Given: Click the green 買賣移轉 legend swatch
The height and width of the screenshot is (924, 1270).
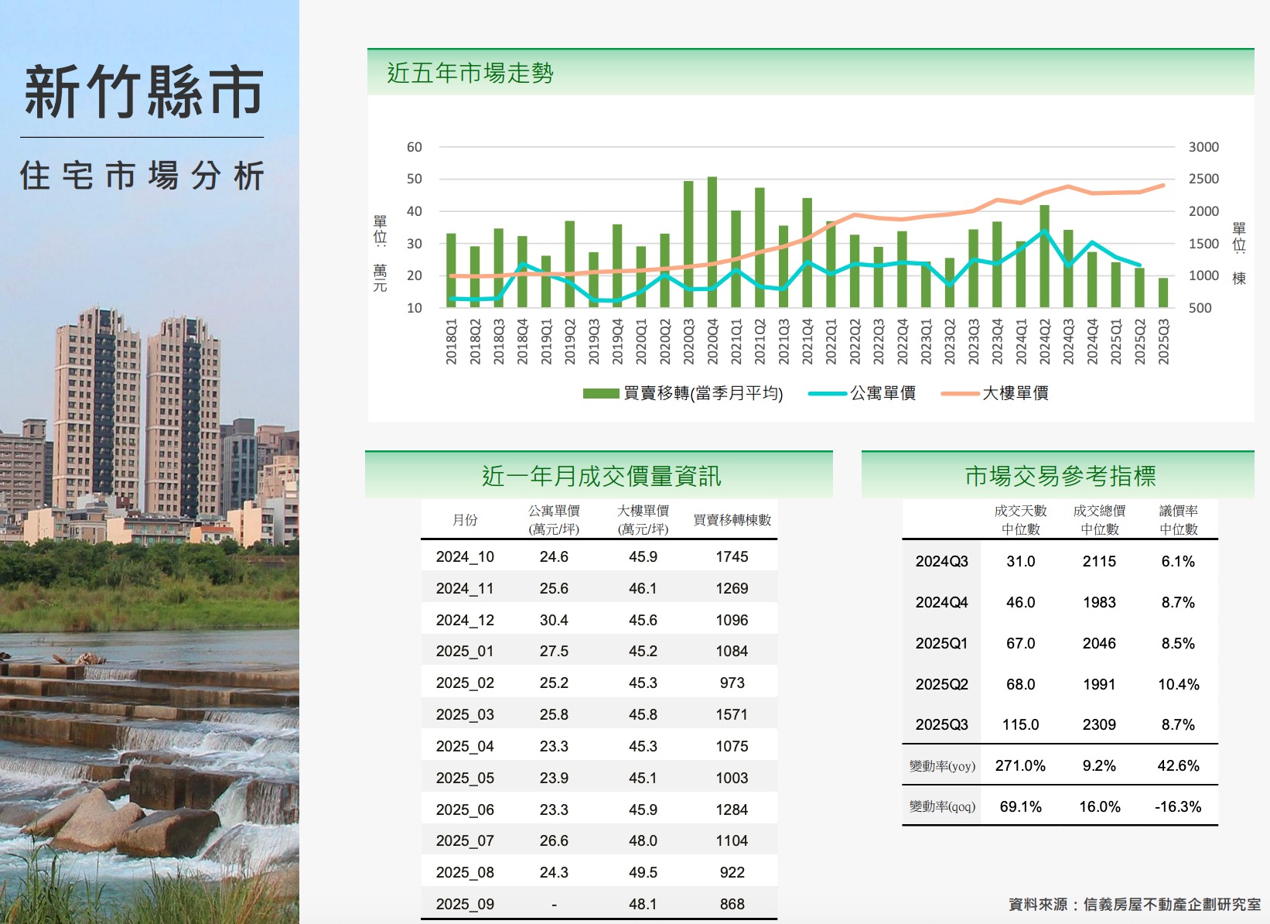Looking at the screenshot, I should coord(601,394).
